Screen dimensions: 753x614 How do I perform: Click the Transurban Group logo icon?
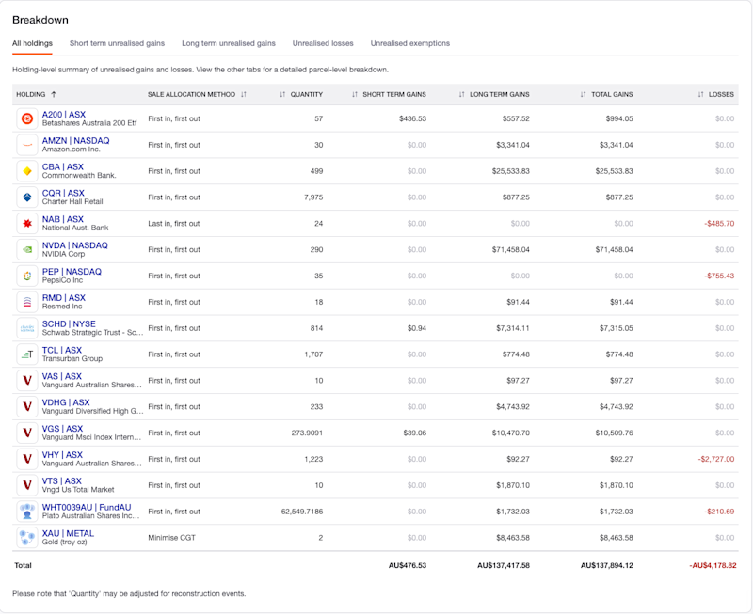click(27, 354)
